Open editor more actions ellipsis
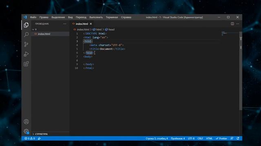 coord(238,24)
